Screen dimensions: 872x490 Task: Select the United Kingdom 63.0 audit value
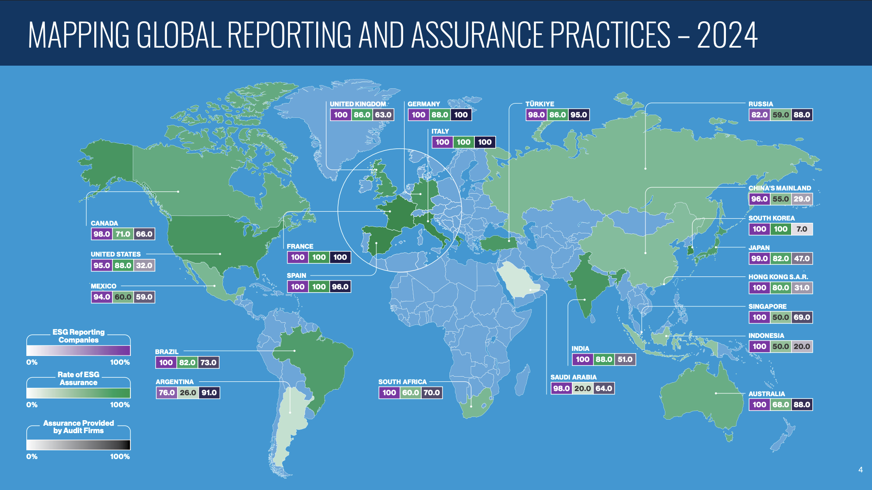[383, 115]
